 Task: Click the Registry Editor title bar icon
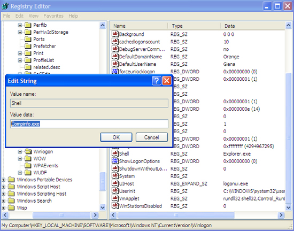[x=5, y=6]
